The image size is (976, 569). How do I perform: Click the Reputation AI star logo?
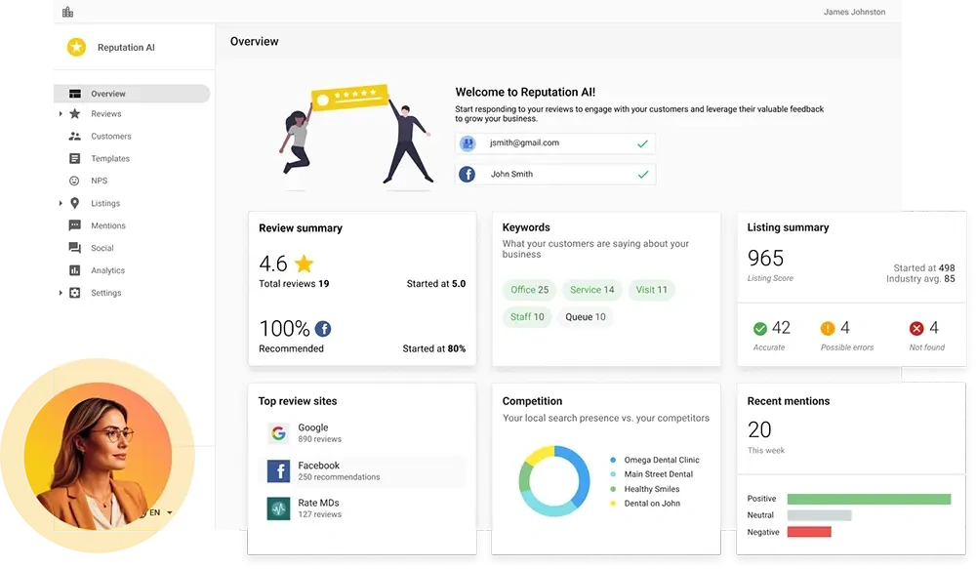(x=76, y=47)
